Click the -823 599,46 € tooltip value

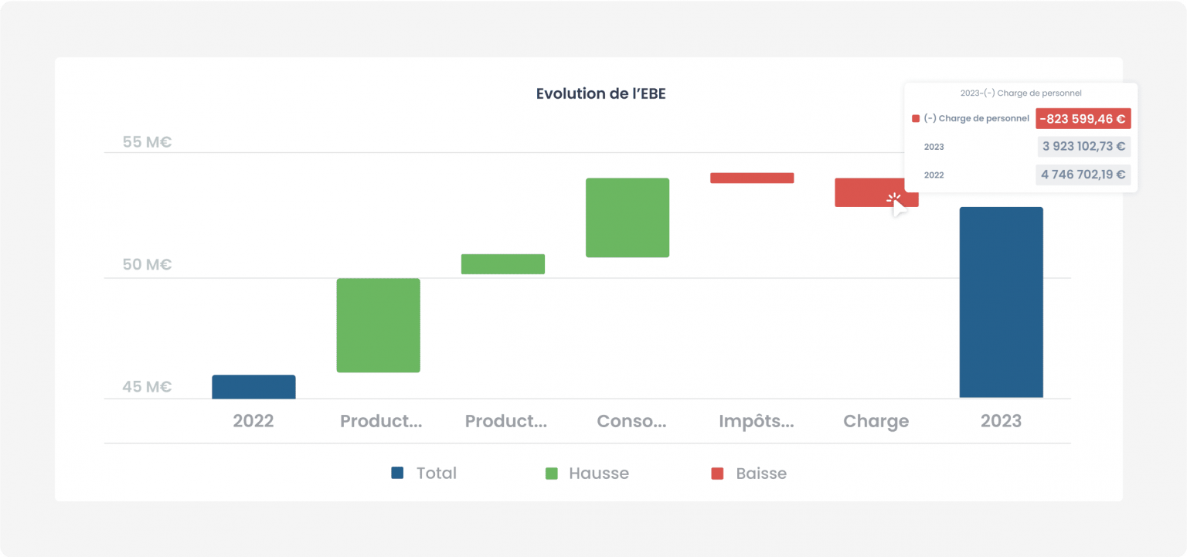click(1083, 119)
